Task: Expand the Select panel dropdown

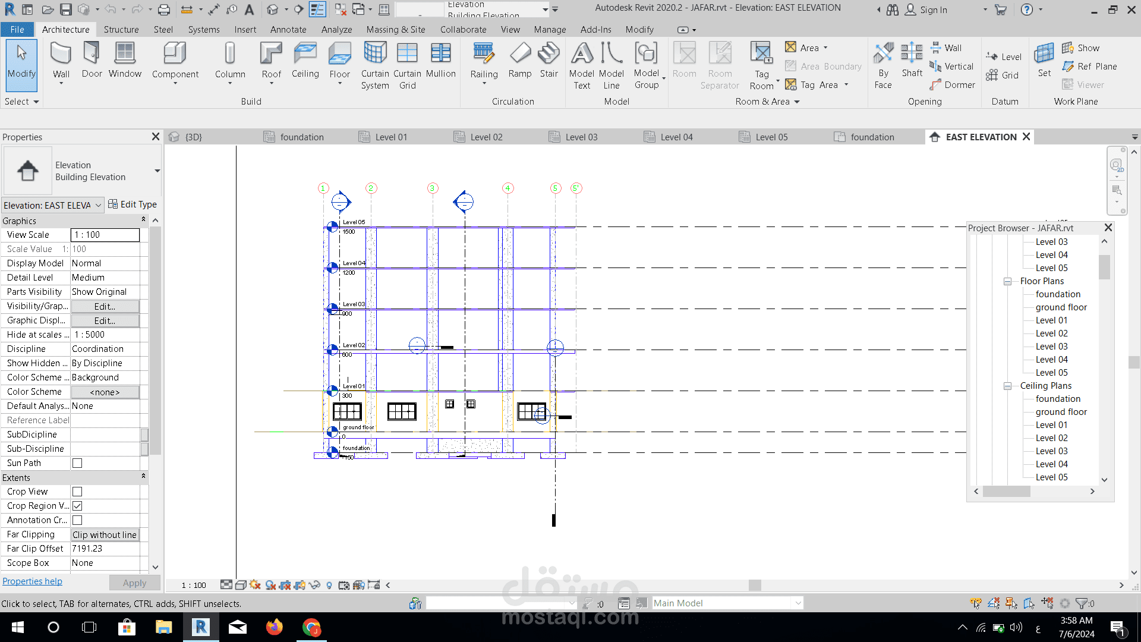Action: (x=21, y=102)
